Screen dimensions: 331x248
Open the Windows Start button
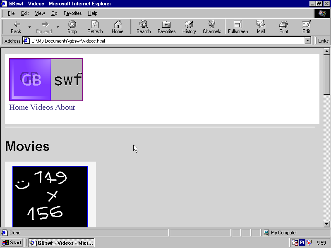(12, 243)
